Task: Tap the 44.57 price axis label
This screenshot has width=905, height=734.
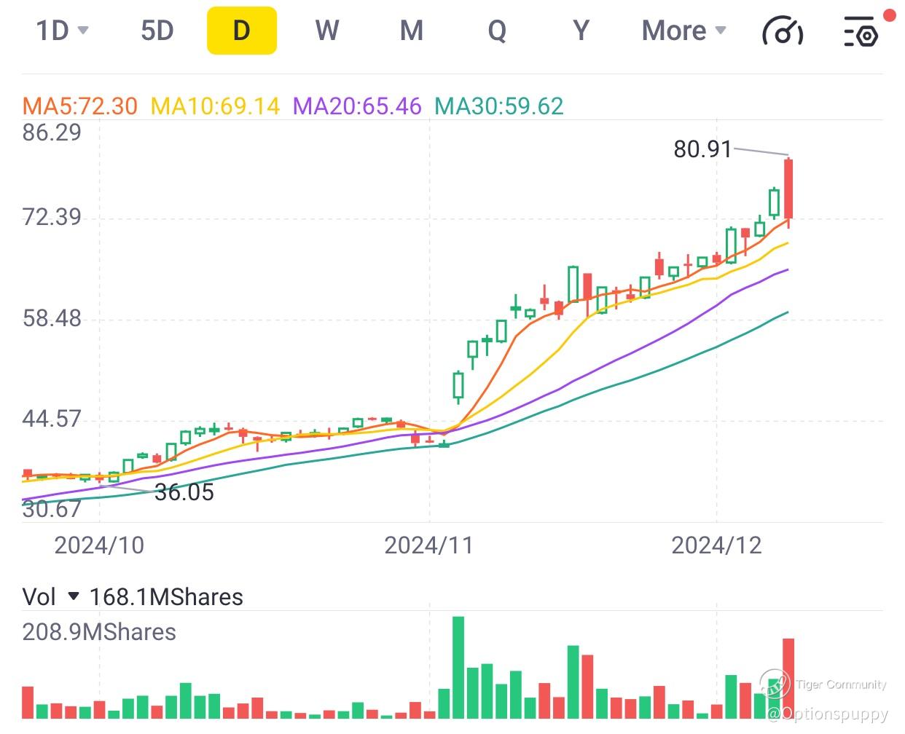Action: (x=52, y=419)
